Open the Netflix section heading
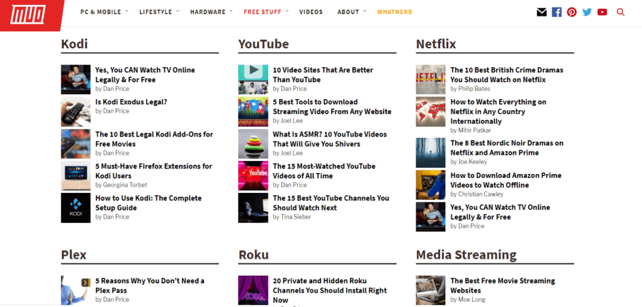Viewport: 642px width, 307px height. [x=436, y=44]
